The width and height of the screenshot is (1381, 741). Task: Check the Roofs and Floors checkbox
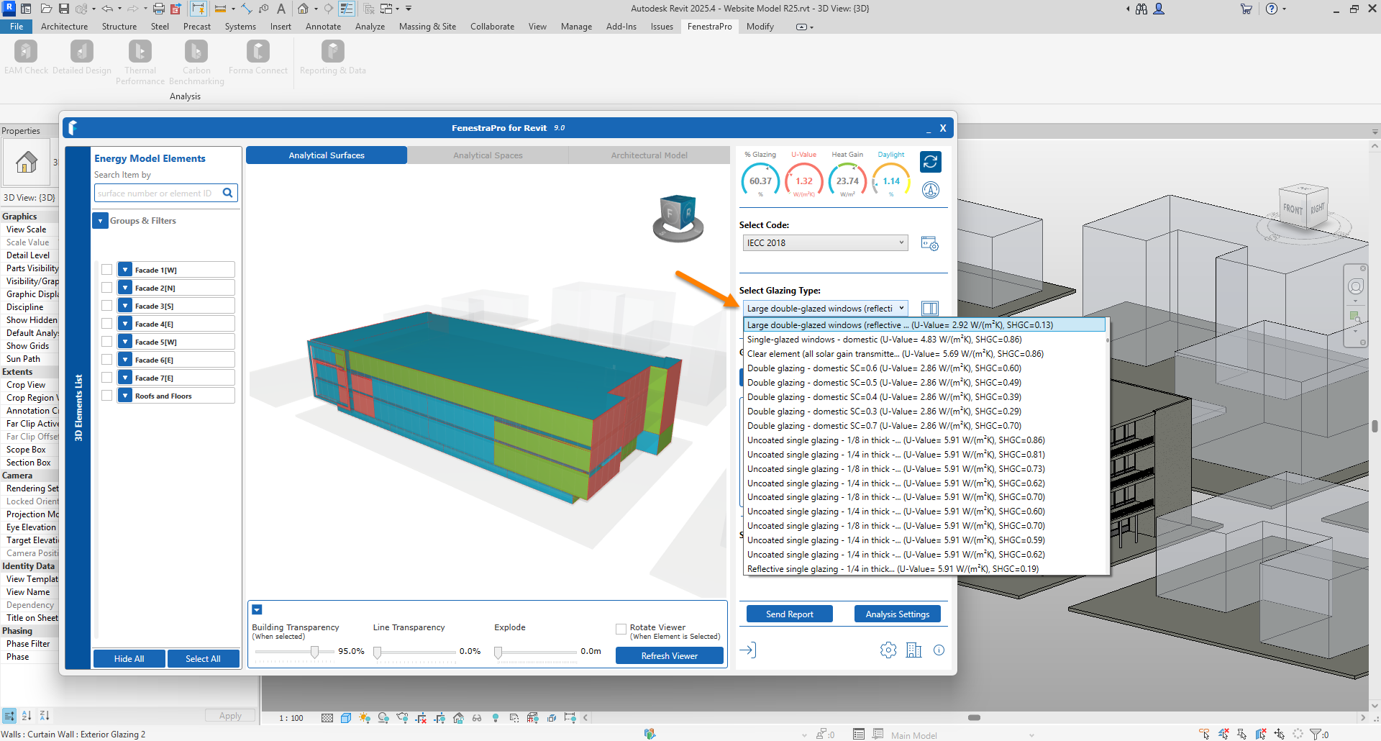coord(106,396)
